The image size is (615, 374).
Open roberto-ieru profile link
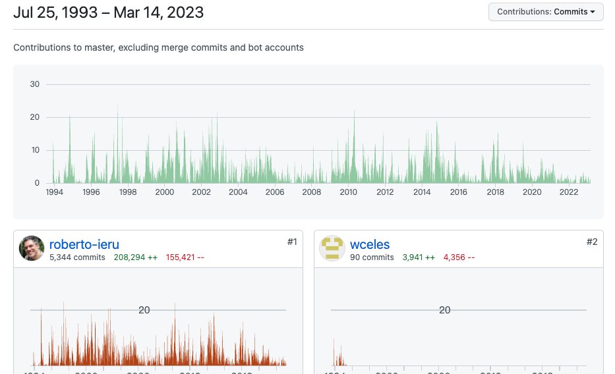tap(84, 244)
